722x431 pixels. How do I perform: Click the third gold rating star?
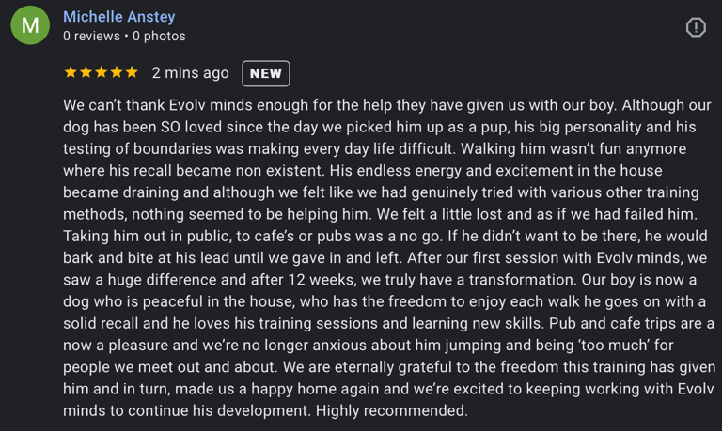coord(101,72)
